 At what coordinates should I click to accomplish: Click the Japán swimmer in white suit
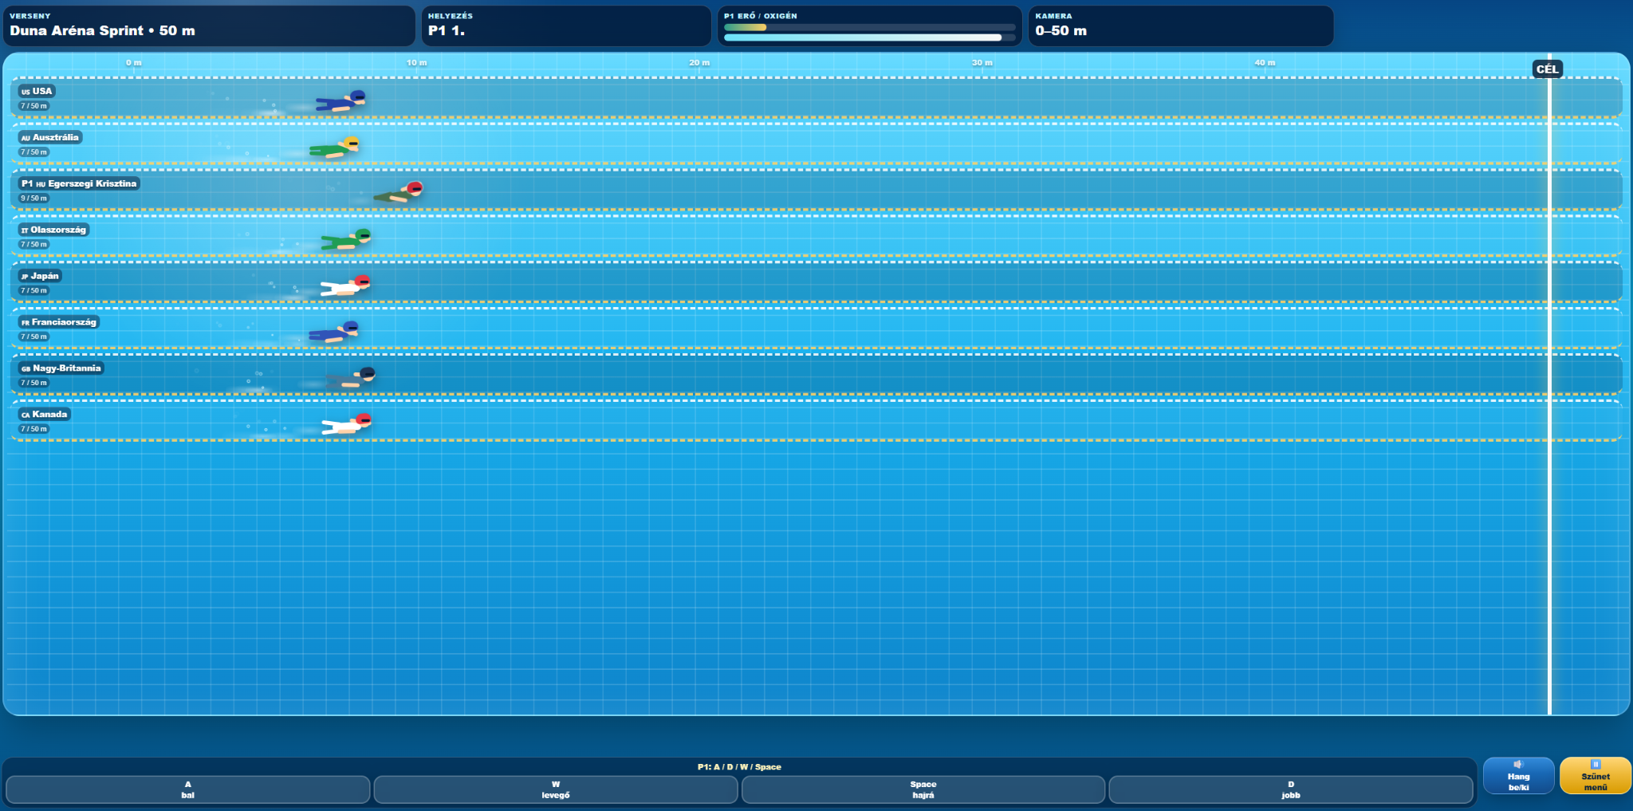(x=345, y=285)
